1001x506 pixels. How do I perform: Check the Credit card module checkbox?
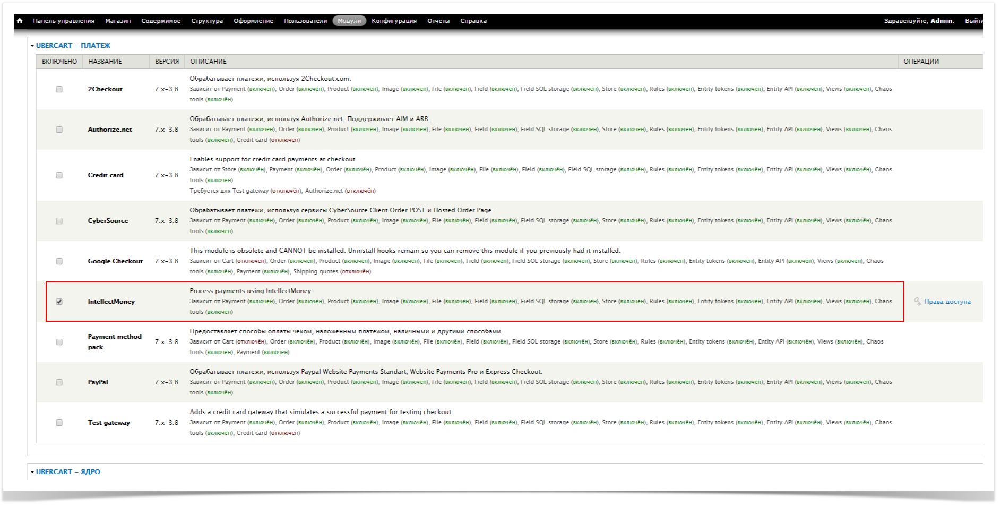point(59,175)
